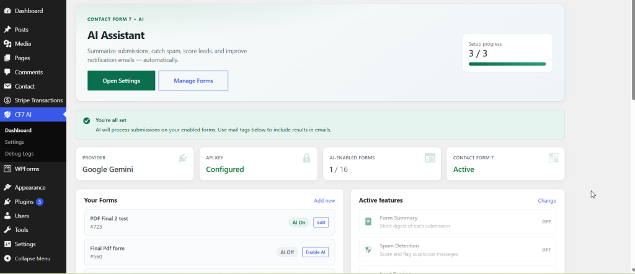The image size is (635, 274).
Task: Click the Comments bubble icon
Action: pos(7,72)
